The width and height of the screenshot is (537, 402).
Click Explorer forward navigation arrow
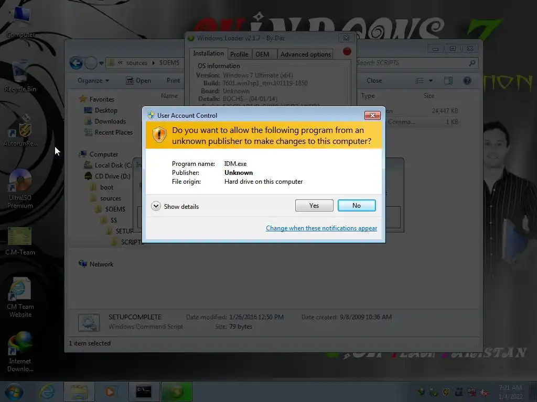coord(91,63)
